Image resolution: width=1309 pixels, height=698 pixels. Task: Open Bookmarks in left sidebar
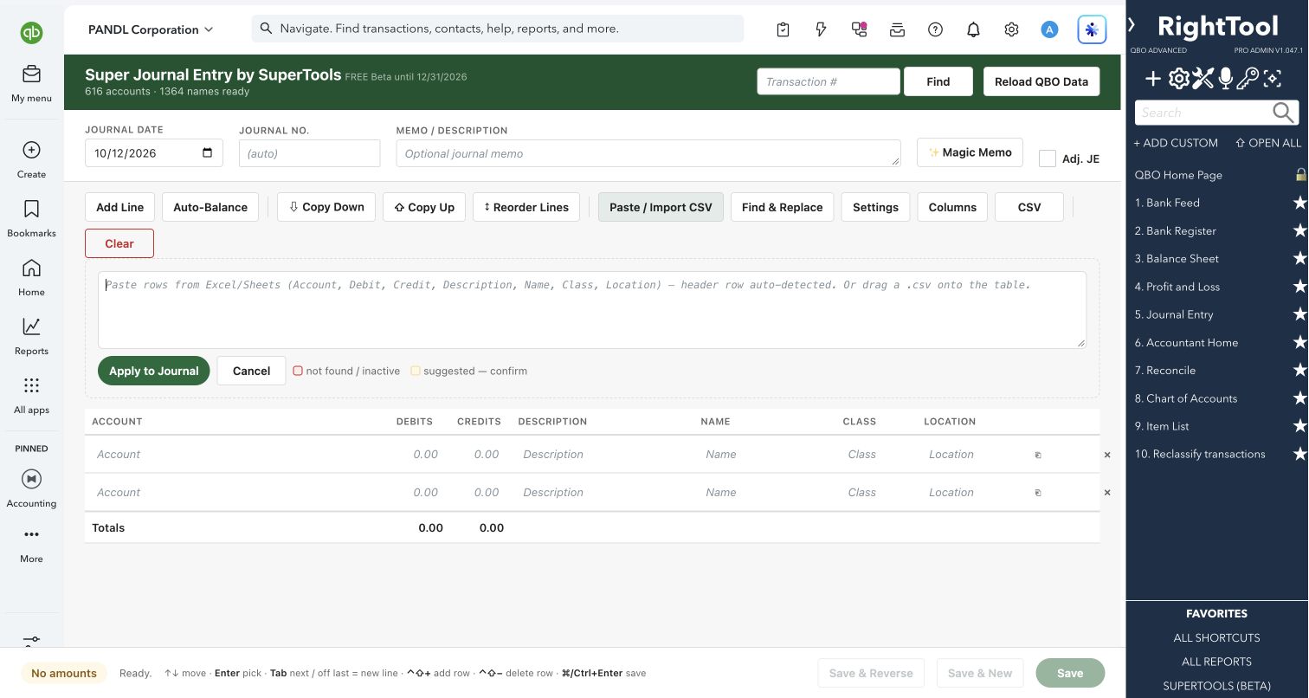pos(31,218)
